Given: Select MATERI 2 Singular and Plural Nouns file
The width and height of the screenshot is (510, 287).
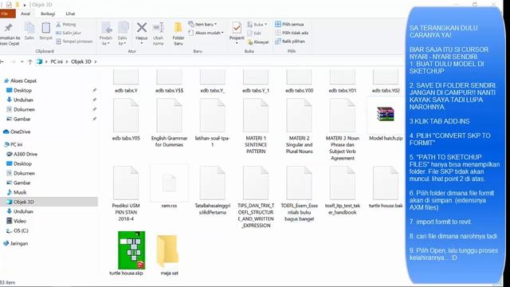Looking at the screenshot, I should [300, 126].
